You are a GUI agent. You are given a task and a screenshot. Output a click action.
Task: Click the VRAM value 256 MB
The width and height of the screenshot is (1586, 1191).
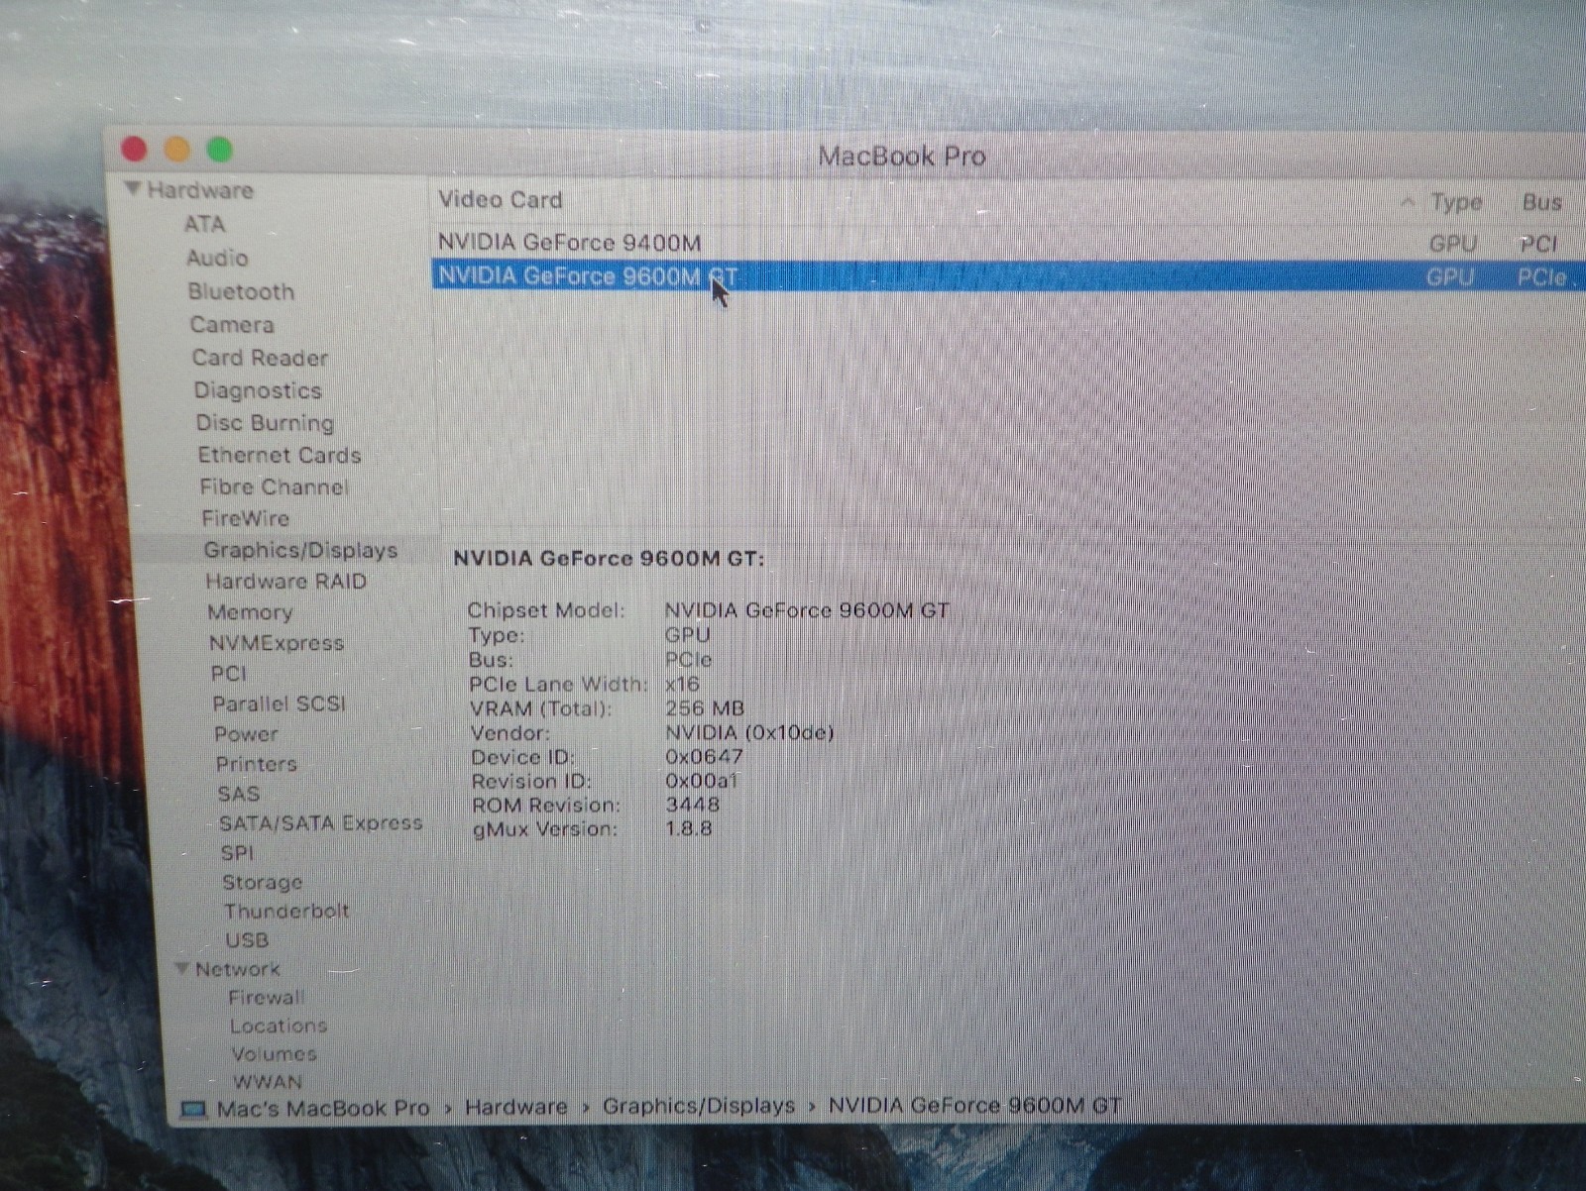[x=705, y=708]
